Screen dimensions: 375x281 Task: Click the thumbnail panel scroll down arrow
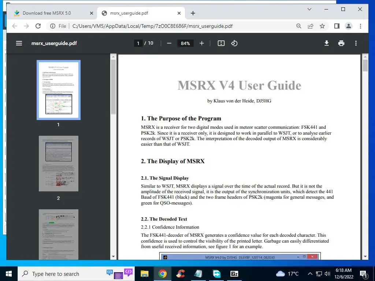(x=113, y=256)
